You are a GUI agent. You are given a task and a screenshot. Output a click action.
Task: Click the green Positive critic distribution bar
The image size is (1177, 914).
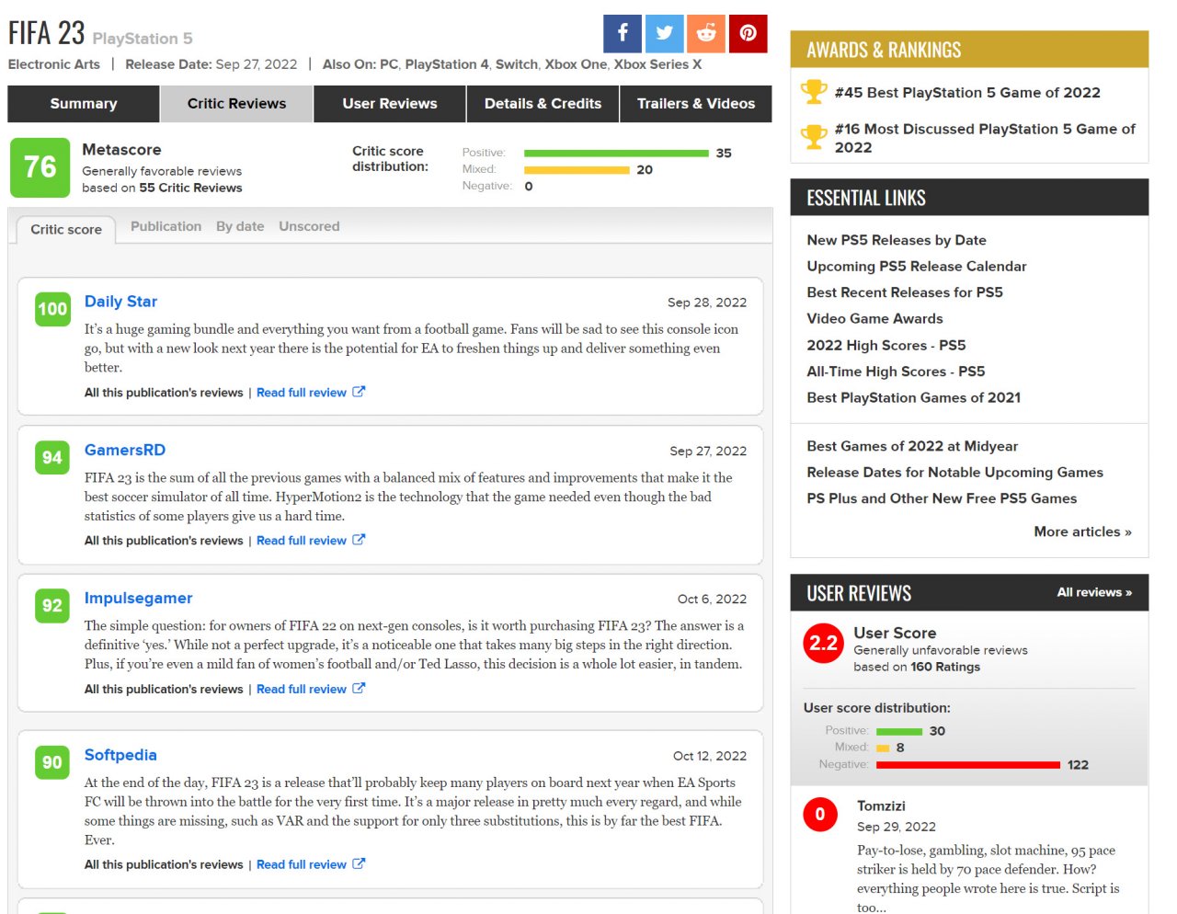pos(616,153)
